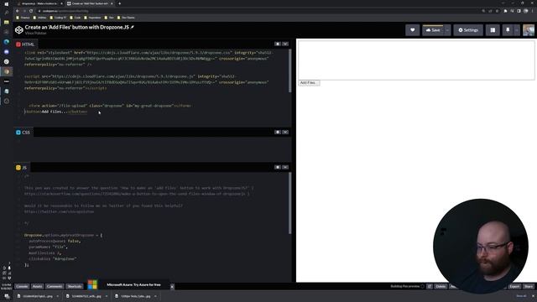Click the HTML editor vertical scrollbar
Viewport: 537px width, 302px height.
point(289,70)
